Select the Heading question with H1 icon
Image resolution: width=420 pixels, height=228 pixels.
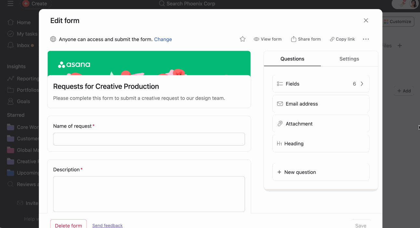click(320, 143)
